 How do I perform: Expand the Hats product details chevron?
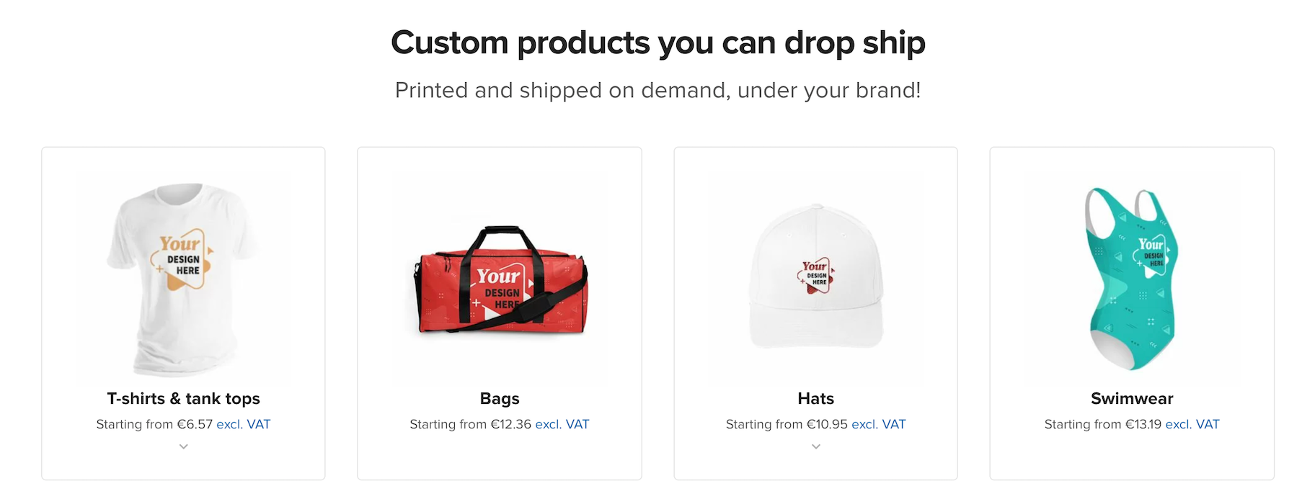point(815,446)
